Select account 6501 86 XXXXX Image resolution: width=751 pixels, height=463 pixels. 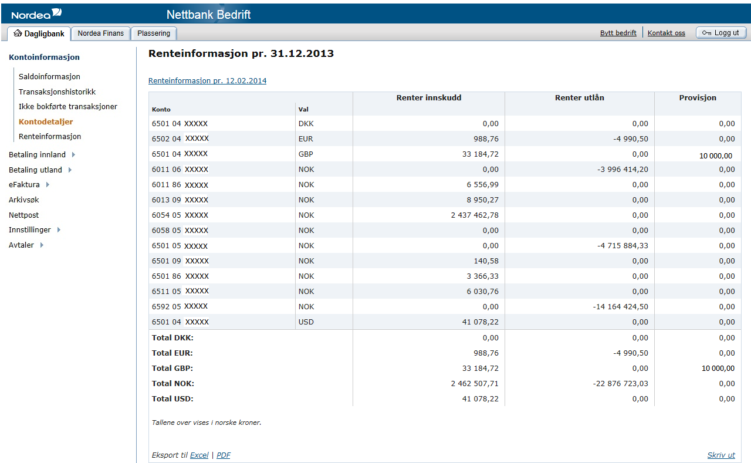pyautogui.click(x=180, y=276)
